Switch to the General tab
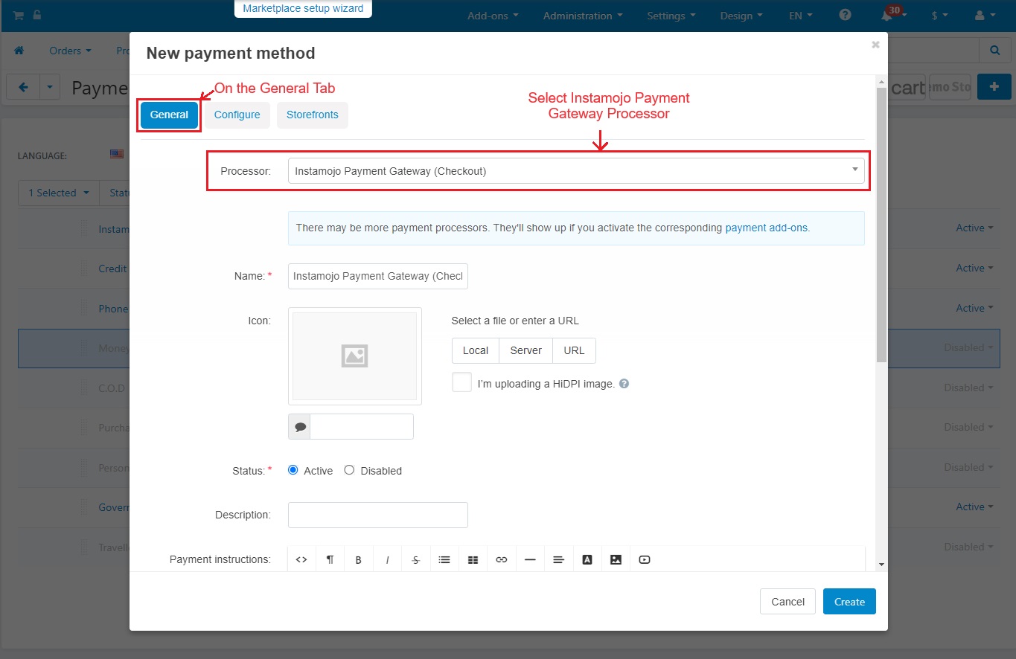1016x659 pixels. click(x=169, y=115)
